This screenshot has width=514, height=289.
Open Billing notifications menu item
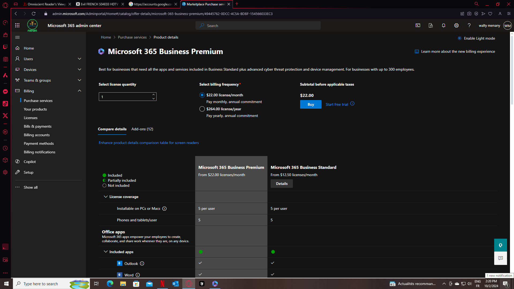(39, 152)
